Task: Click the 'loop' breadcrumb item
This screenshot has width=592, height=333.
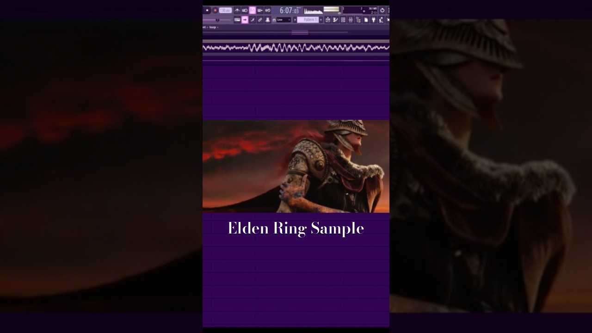Action: point(213,27)
